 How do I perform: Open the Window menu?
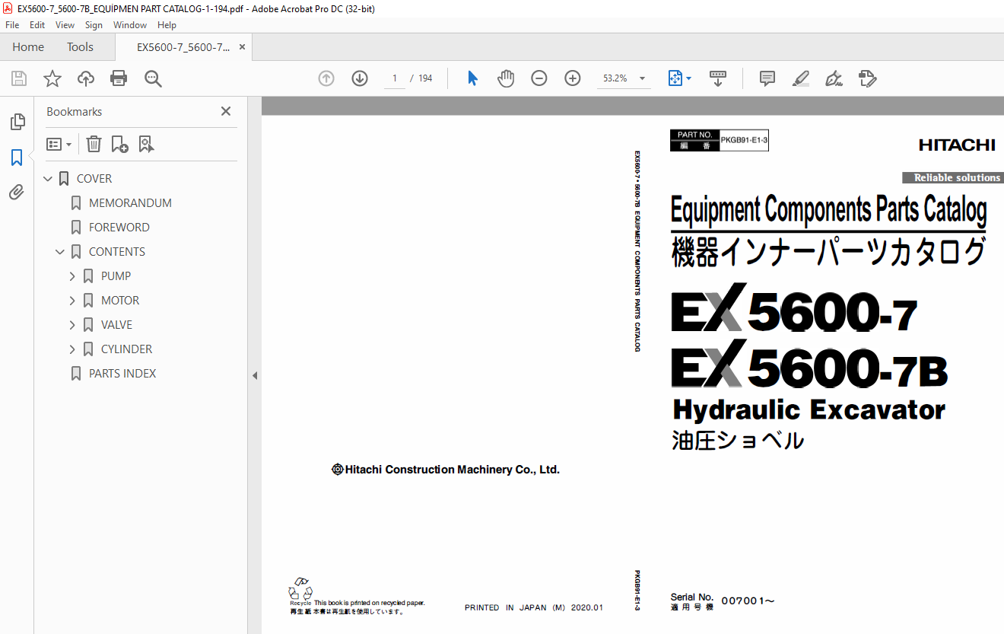[130, 25]
